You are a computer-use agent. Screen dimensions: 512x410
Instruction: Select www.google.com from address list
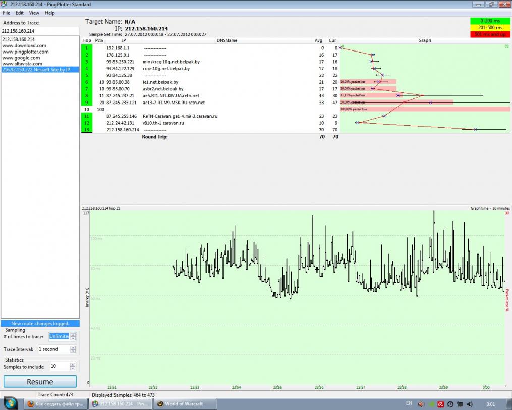[22, 58]
